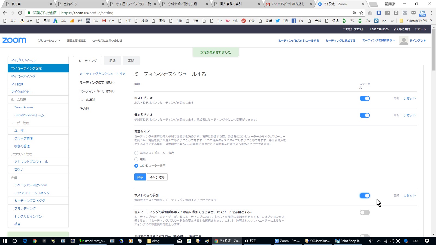Select 電話とコンピューター音声 radio option
Viewport: 436px width, 245px height.
pyautogui.click(x=136, y=153)
